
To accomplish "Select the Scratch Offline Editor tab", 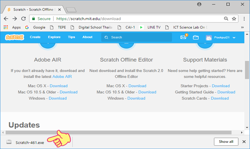I will pyautogui.click(x=33, y=10).
